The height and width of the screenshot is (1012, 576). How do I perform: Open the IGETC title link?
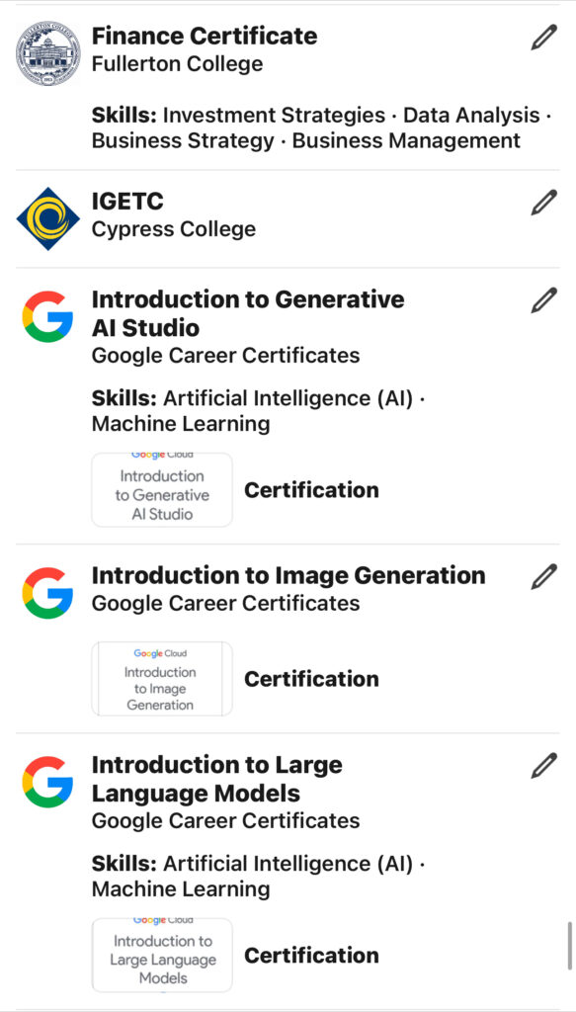click(x=127, y=202)
